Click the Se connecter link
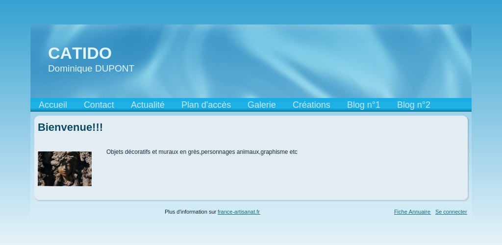This screenshot has height=245, width=502. coord(451,212)
